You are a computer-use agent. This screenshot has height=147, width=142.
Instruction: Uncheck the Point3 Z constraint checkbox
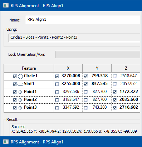(x=114, y=108)
